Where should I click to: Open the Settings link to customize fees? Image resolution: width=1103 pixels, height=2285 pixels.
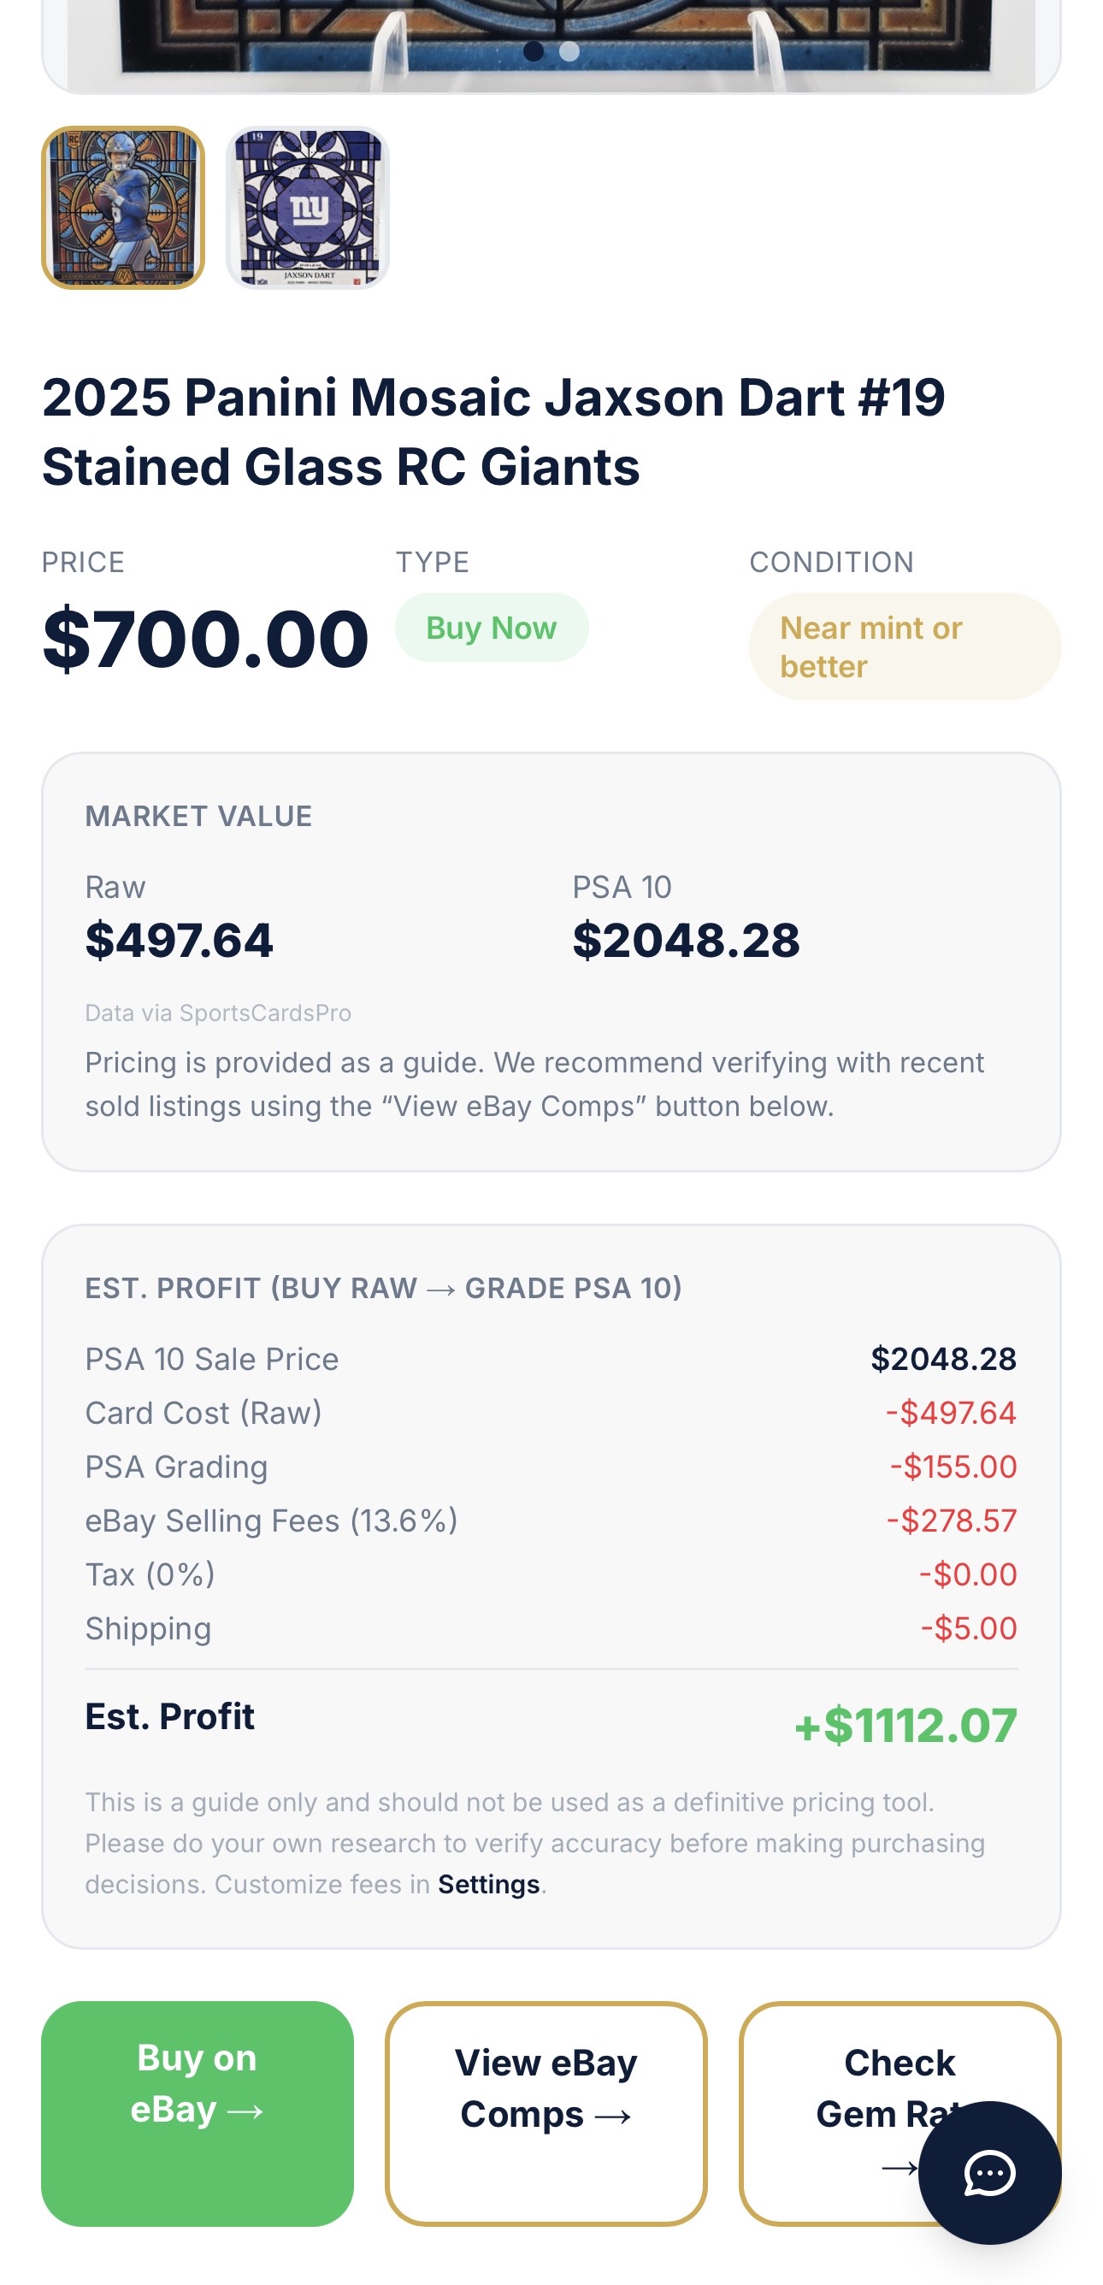(488, 1884)
